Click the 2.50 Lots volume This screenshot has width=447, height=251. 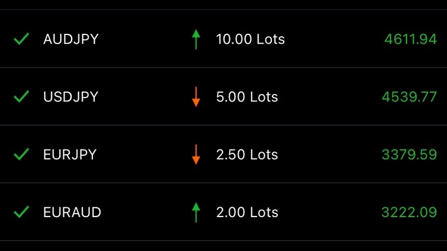(x=247, y=155)
